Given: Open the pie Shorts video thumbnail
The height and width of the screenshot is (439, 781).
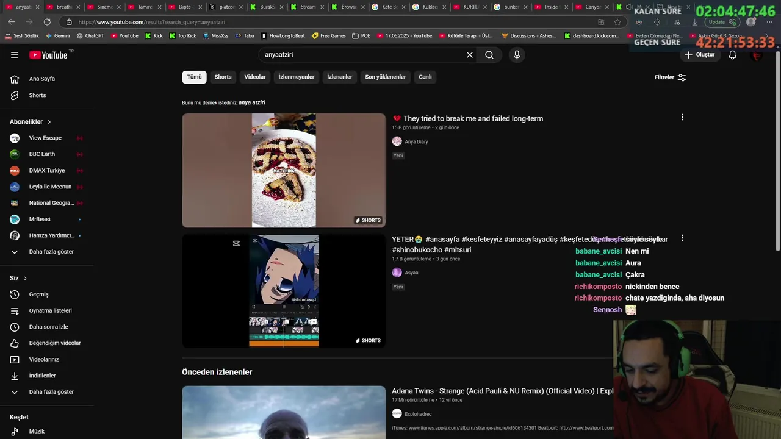Looking at the screenshot, I should [x=284, y=170].
